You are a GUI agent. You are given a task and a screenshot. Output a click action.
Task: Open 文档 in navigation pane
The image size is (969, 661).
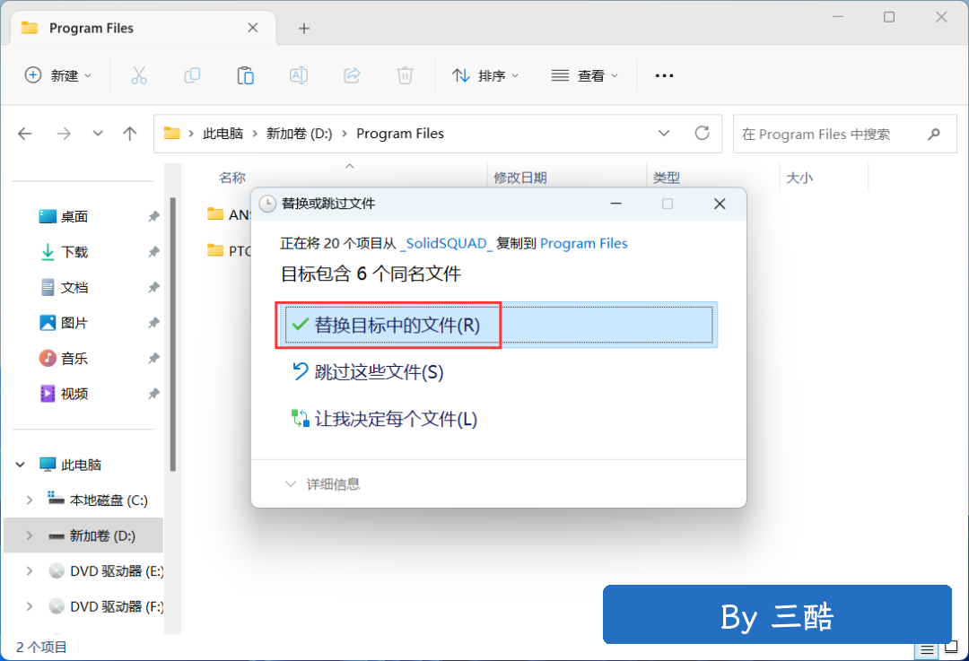[74, 287]
